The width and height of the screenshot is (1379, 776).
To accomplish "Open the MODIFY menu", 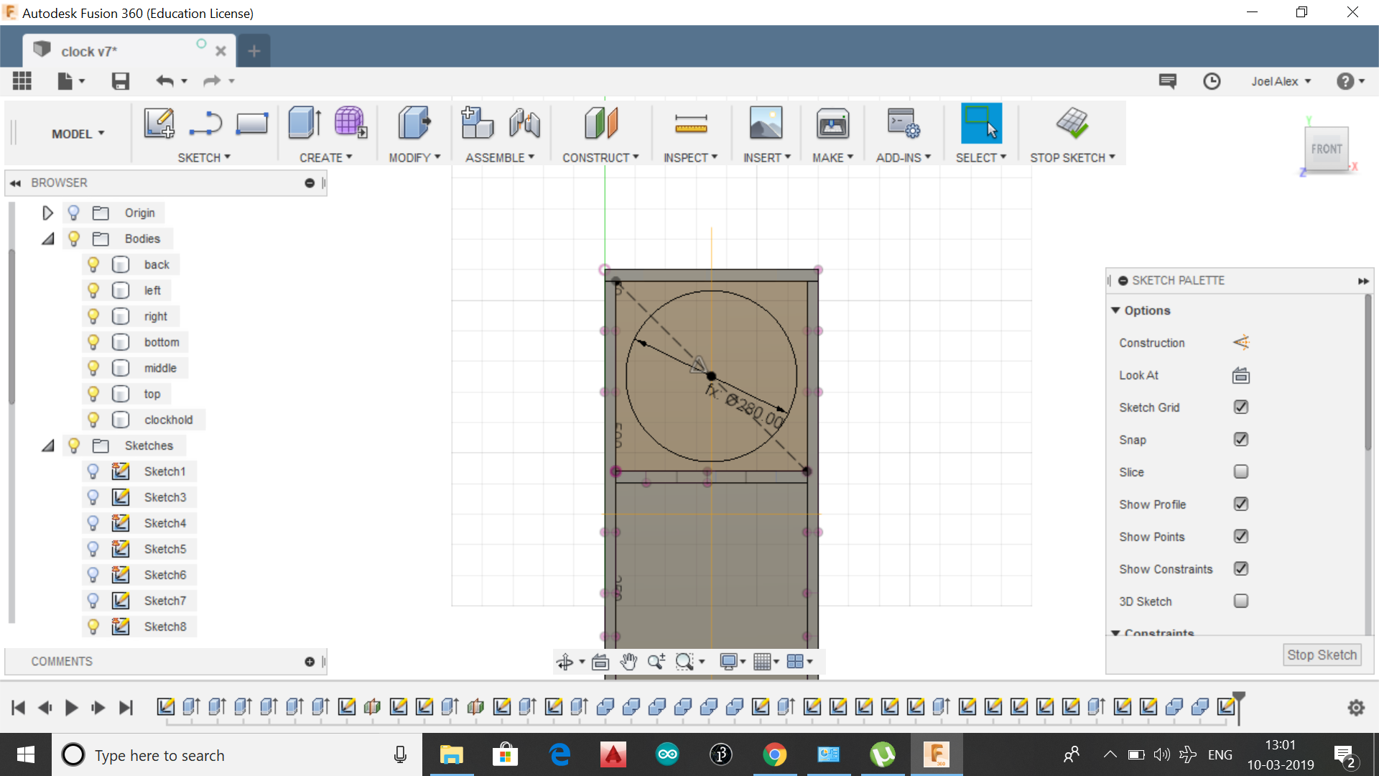I will click(x=414, y=157).
